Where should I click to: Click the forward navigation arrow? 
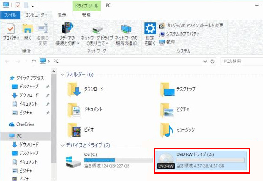click(x=18, y=61)
